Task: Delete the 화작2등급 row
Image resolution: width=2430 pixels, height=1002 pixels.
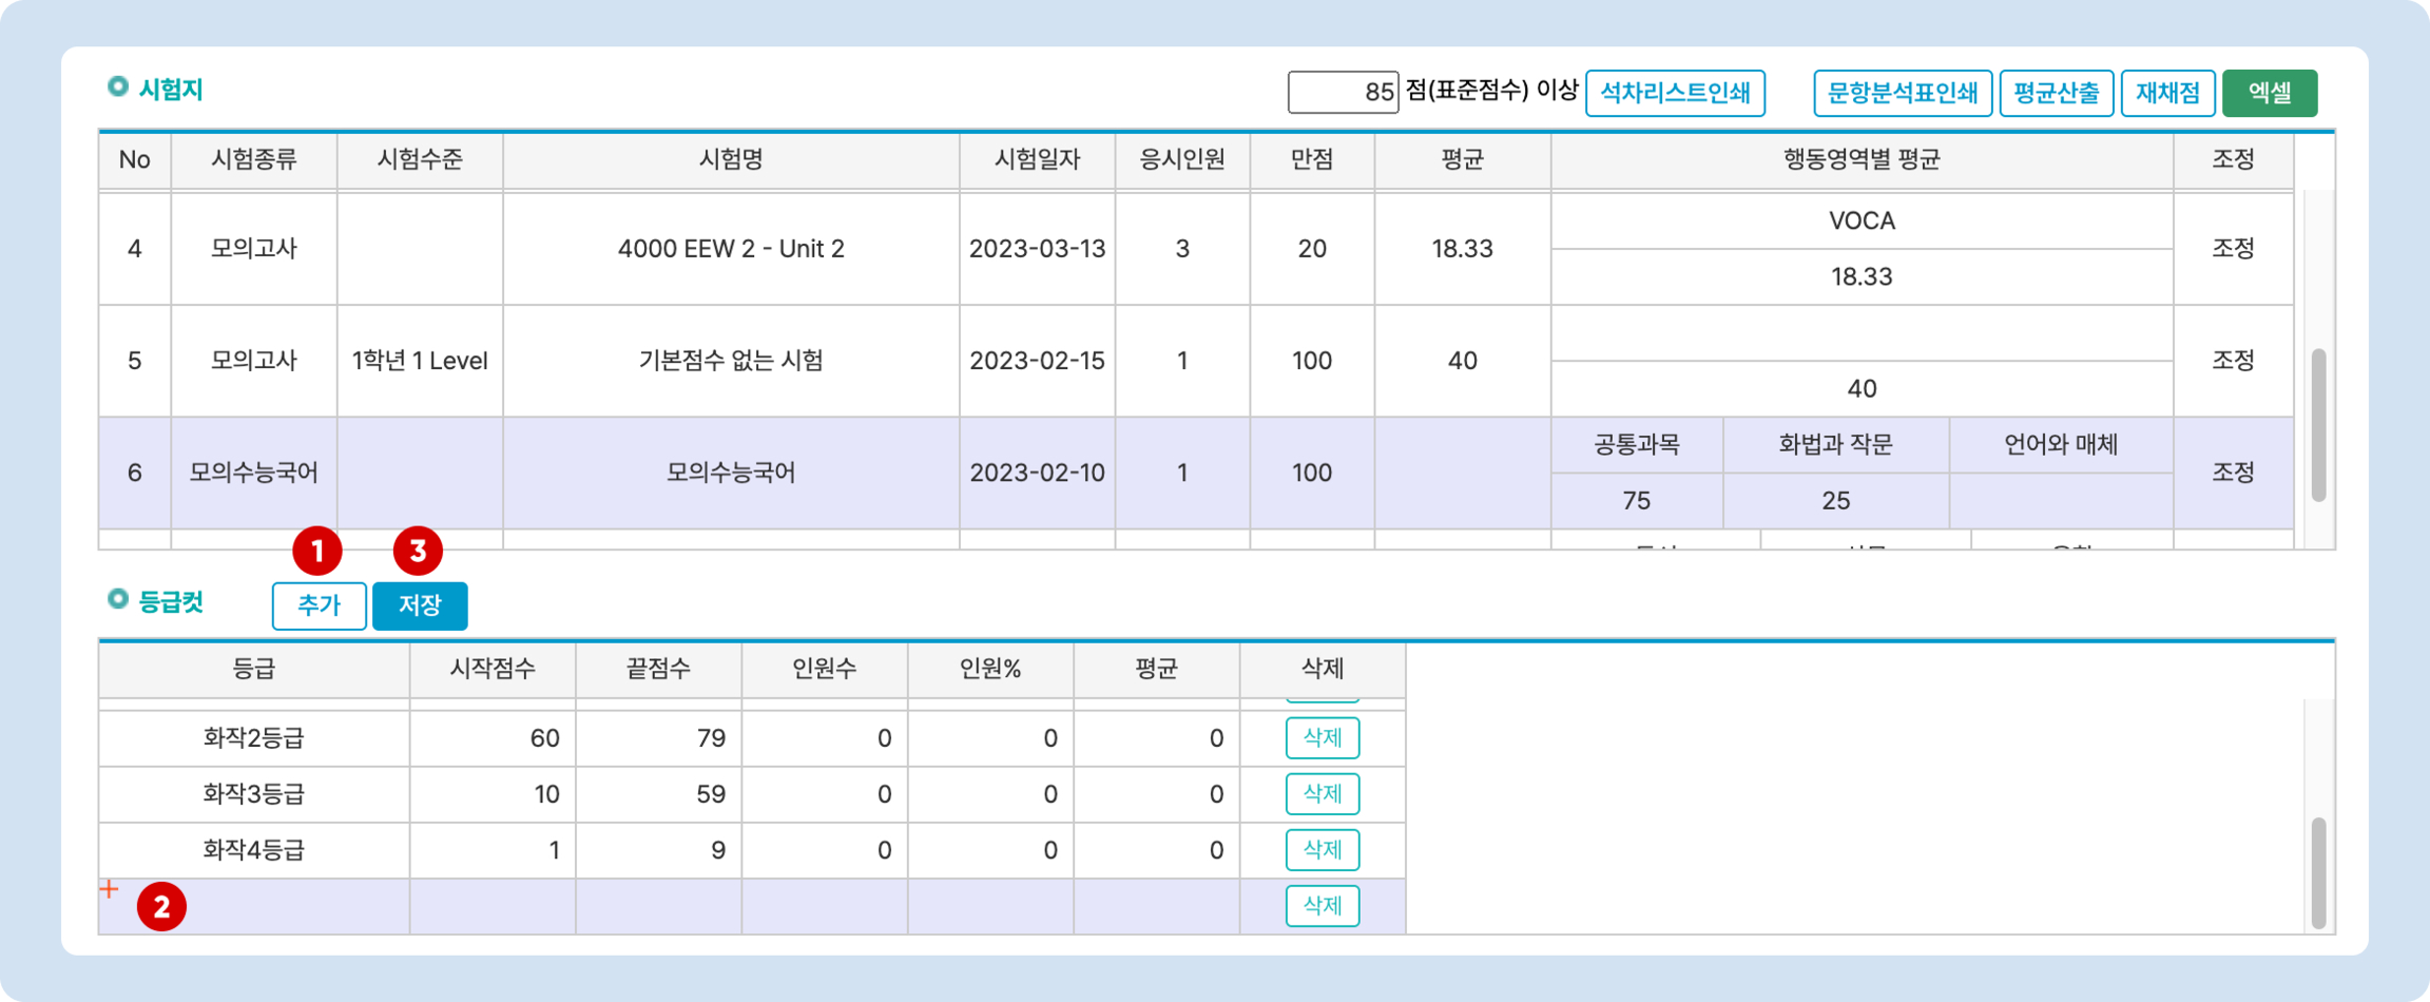Action: [1322, 738]
